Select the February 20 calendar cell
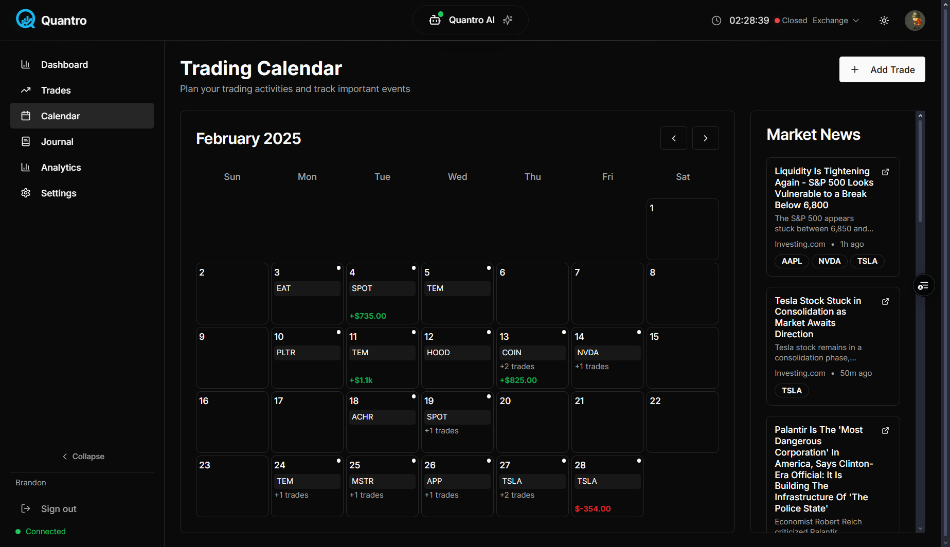 coord(532,422)
